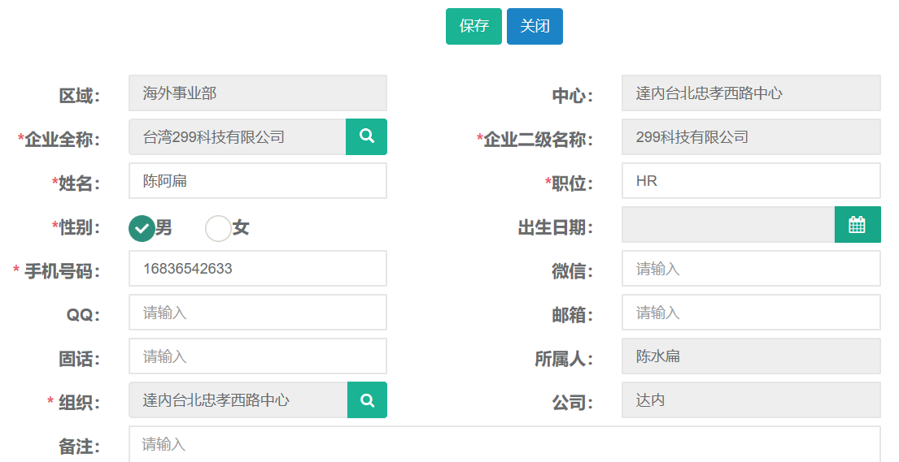899x462 pixels.
Task: Click the 企业全称 field showing 台湾299科技有限公司
Action: click(x=237, y=137)
